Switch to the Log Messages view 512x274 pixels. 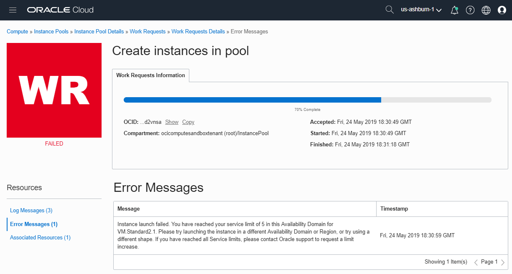(31, 210)
